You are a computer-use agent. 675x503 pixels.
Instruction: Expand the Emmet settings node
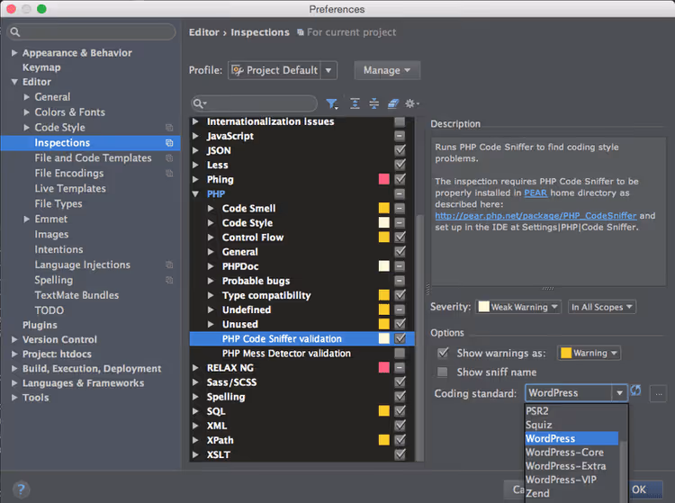(x=26, y=219)
